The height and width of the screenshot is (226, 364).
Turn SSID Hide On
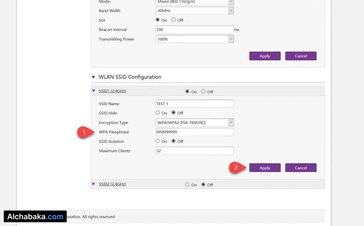pyautogui.click(x=158, y=113)
